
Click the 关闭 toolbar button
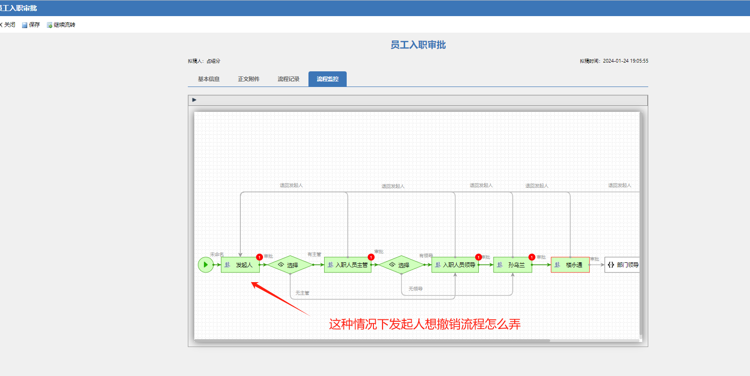(8, 25)
